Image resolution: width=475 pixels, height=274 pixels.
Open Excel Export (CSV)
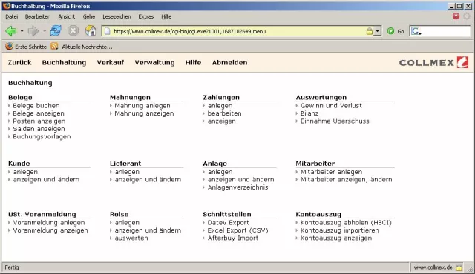pyautogui.click(x=237, y=230)
